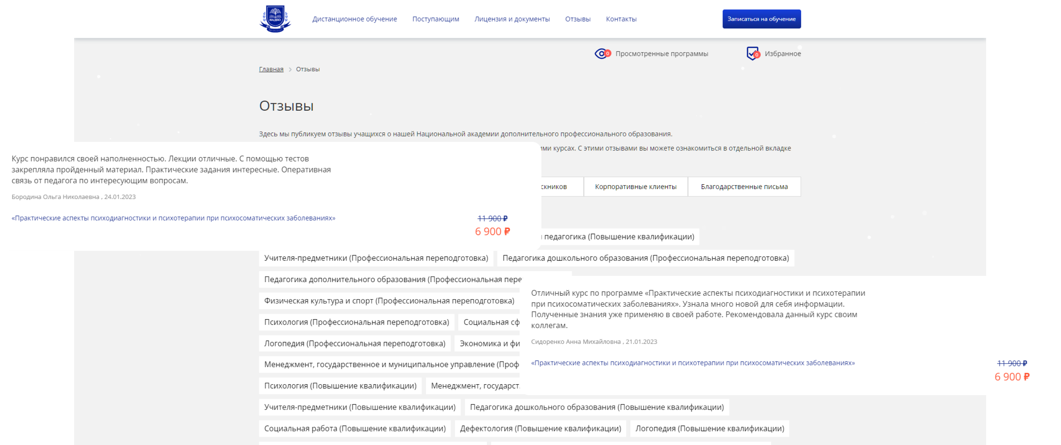Switch to Благодарственные письма tab
The height and width of the screenshot is (445, 1061).
(744, 187)
